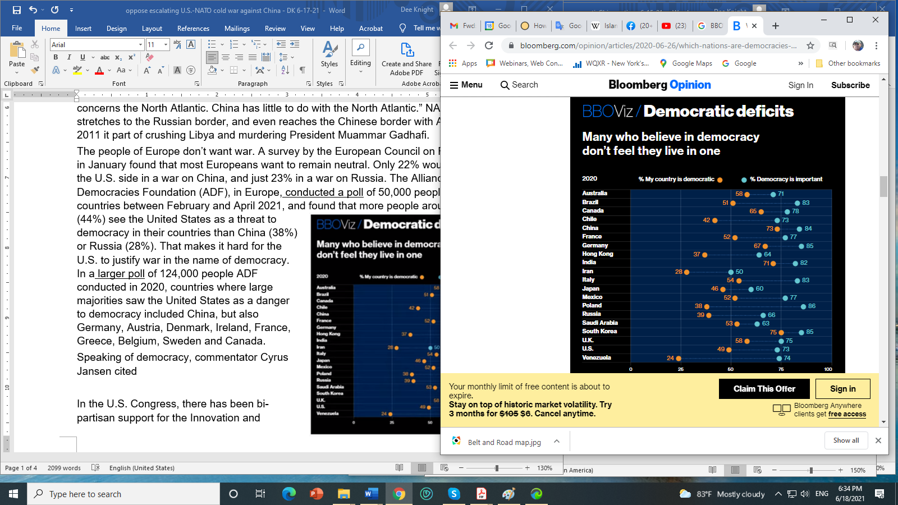Screen dimensions: 898x505
Task: Switch to the Review ribbon tab
Action: pyautogui.click(x=275, y=28)
